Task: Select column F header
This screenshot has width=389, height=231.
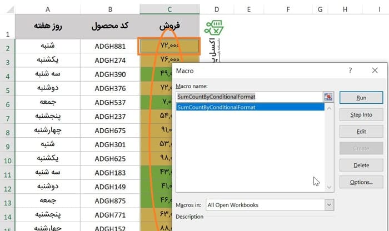Action: point(288,9)
